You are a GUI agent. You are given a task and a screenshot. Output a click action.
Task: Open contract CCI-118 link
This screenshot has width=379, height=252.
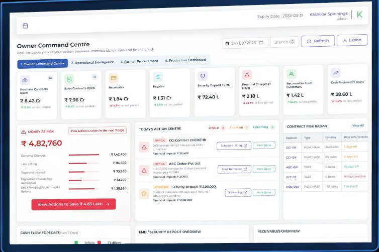(291, 148)
